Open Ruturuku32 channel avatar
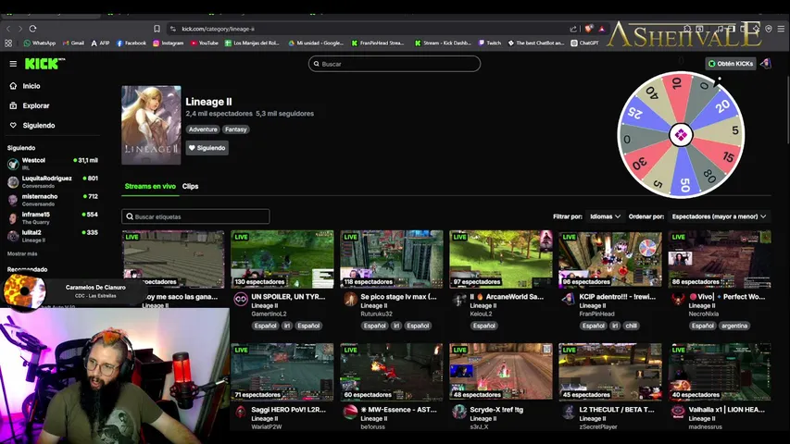 [x=350, y=299]
